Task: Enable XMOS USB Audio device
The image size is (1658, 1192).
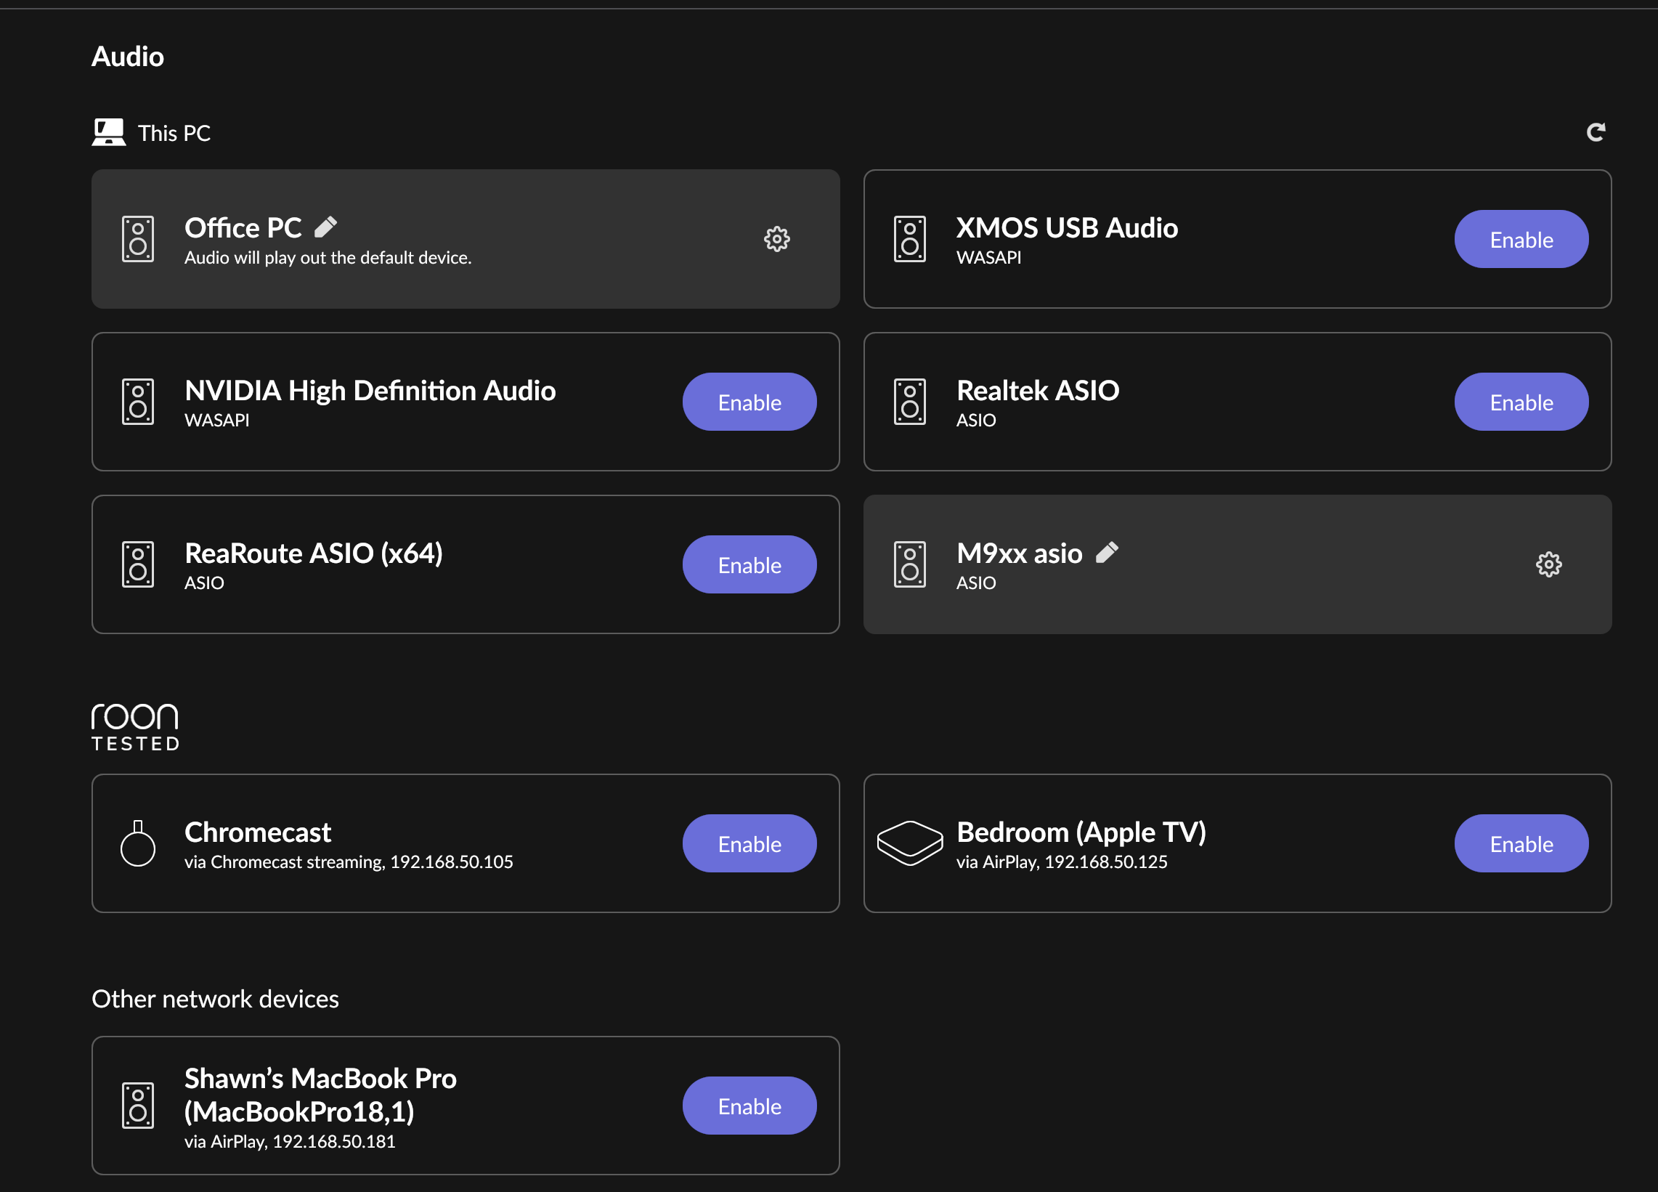Action: pos(1521,239)
